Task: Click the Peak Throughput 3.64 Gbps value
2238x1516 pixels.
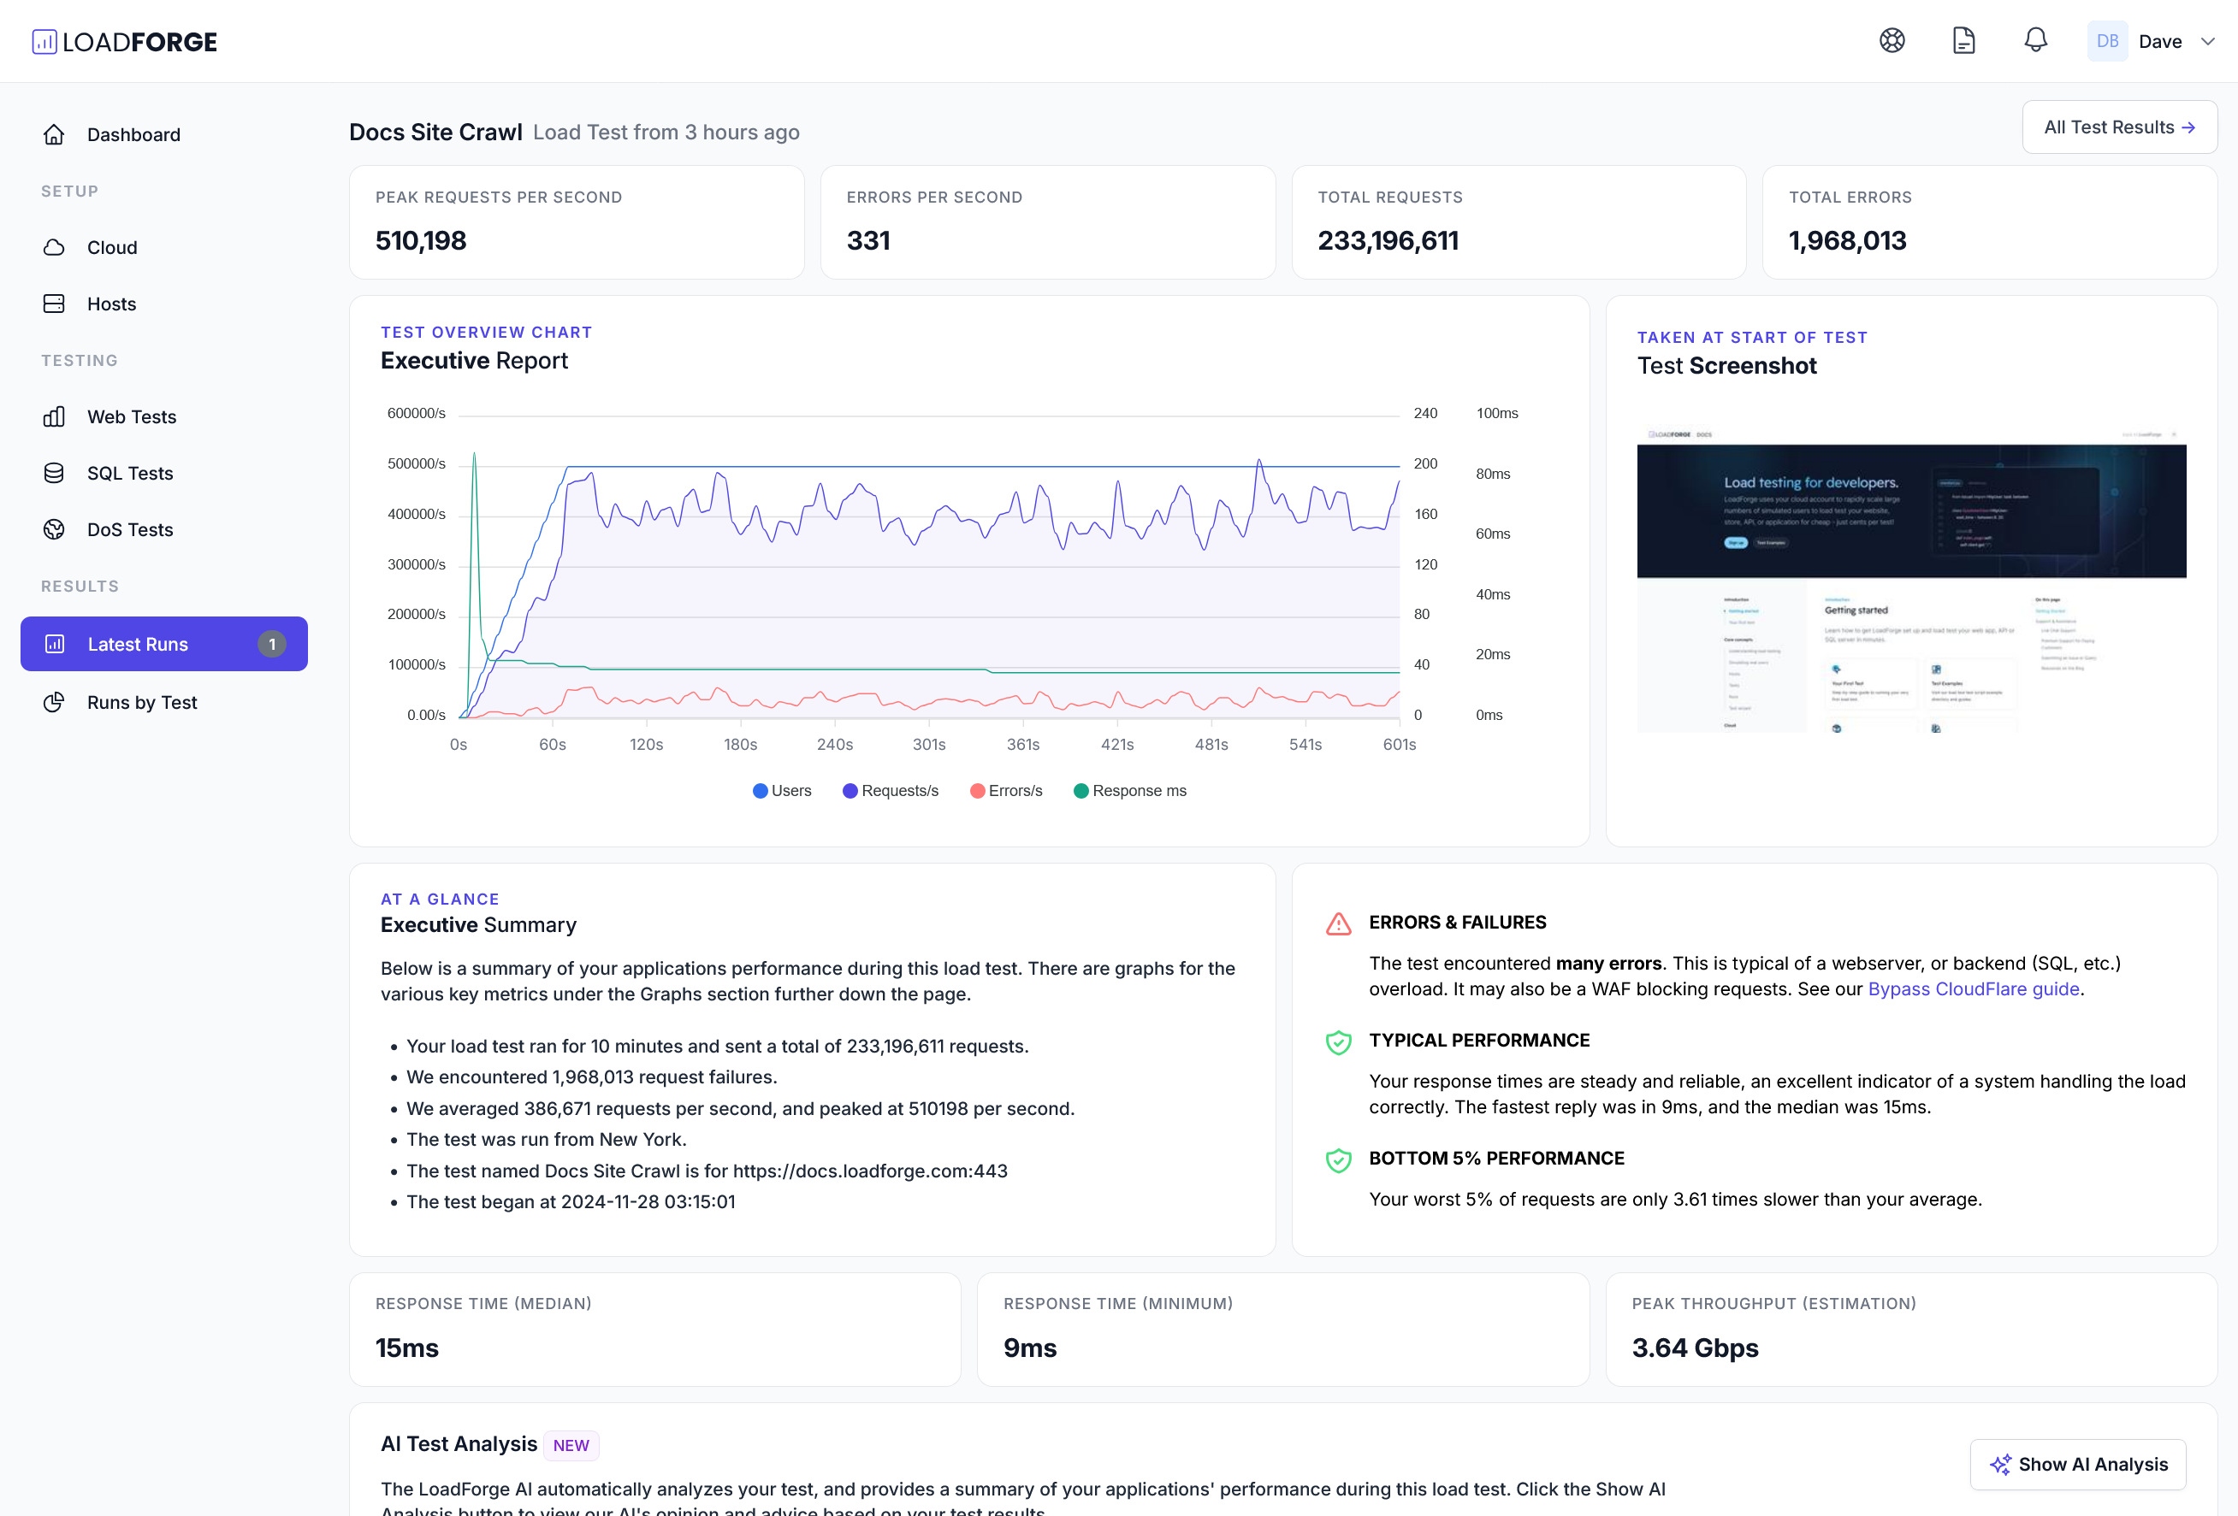Action: 1695,1348
